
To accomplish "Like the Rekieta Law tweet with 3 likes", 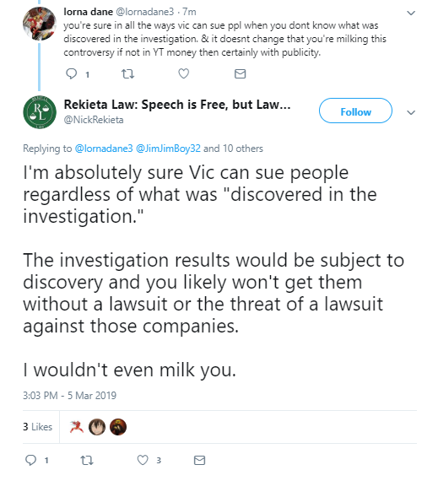I will [x=143, y=460].
